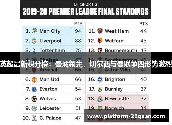The width and height of the screenshot is (172, 125).
Task: Click the Wolves club crest
Action: coord(34,99)
